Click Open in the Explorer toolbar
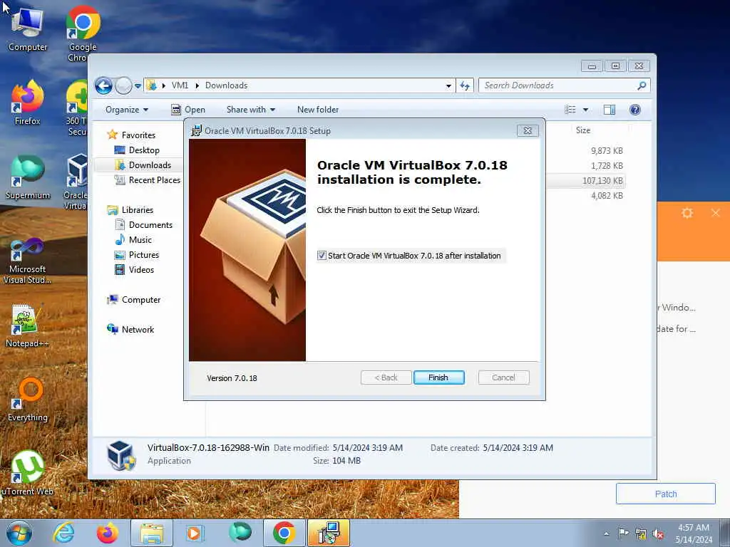The image size is (730, 547). 188,110
